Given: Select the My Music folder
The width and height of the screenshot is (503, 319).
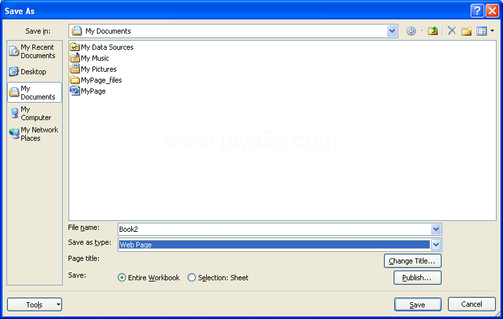Looking at the screenshot, I should [x=89, y=58].
